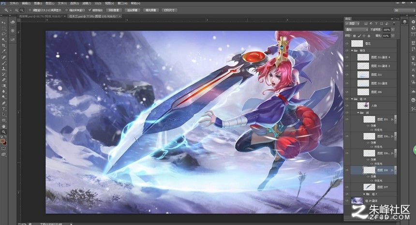
Task: Open the 窗口(W) menu
Action: pyautogui.click(x=122, y=3)
